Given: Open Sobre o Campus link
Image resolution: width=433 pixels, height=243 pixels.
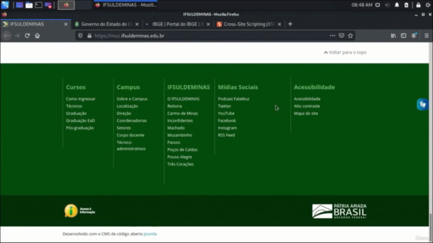Looking at the screenshot, I should click(x=132, y=99).
